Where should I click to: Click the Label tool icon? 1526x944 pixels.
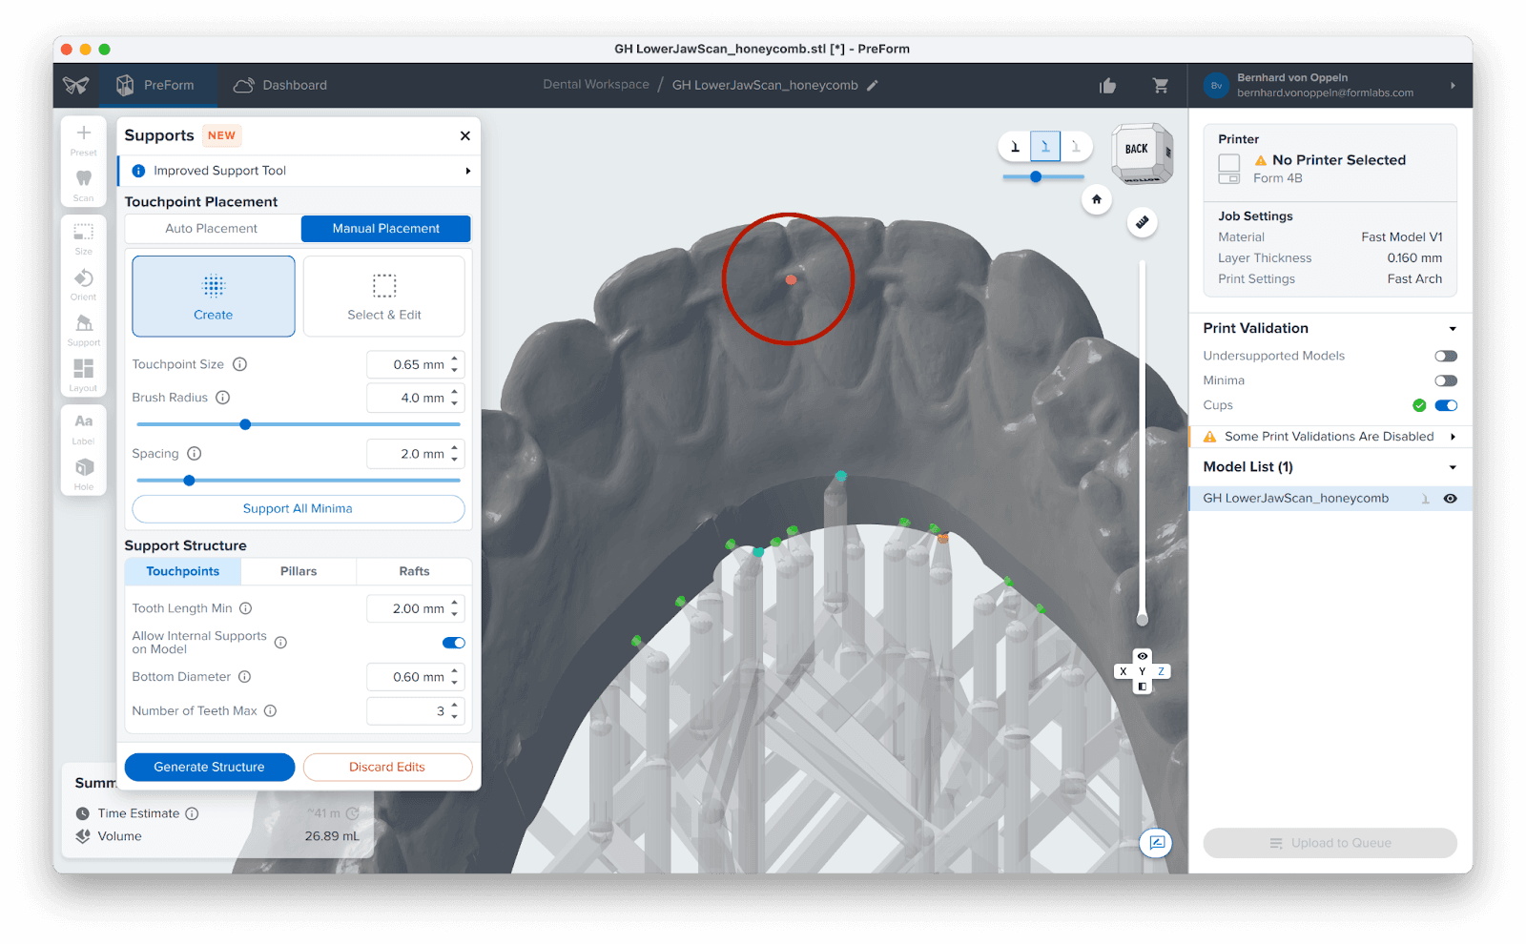(x=84, y=422)
